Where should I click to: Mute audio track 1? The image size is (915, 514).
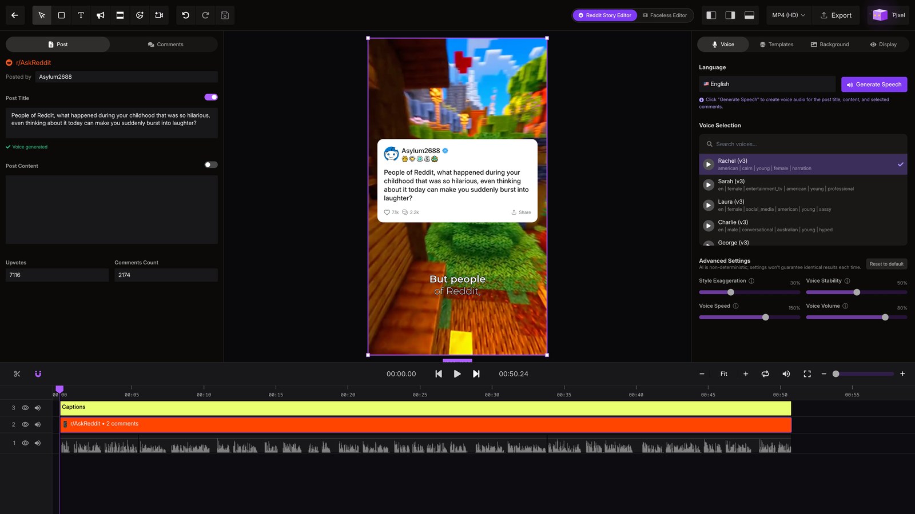point(38,443)
